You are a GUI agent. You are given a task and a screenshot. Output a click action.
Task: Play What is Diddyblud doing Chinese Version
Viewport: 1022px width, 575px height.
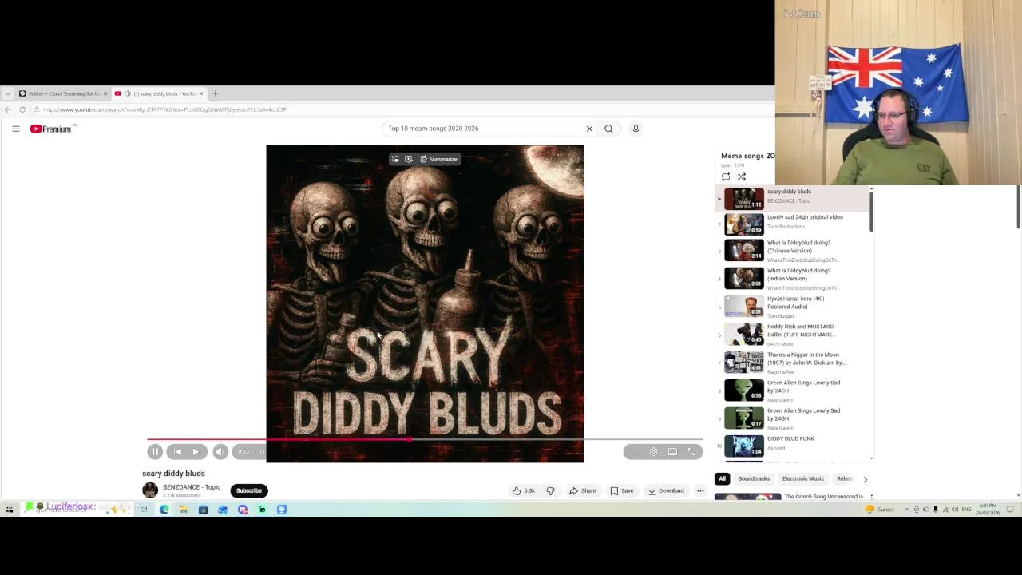(x=790, y=251)
